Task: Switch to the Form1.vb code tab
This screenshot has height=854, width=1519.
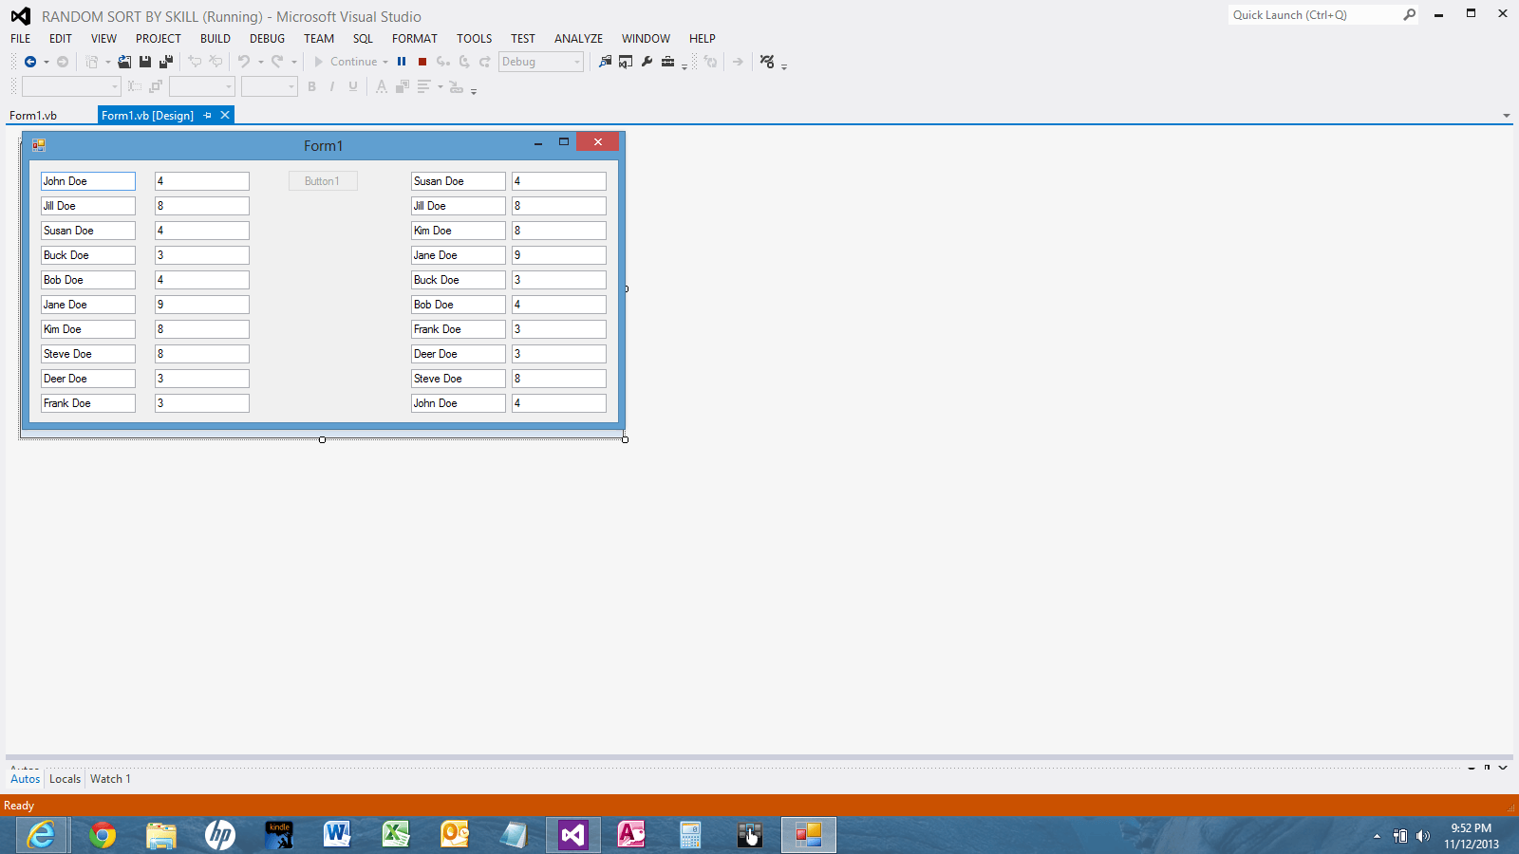Action: pyautogui.click(x=33, y=116)
